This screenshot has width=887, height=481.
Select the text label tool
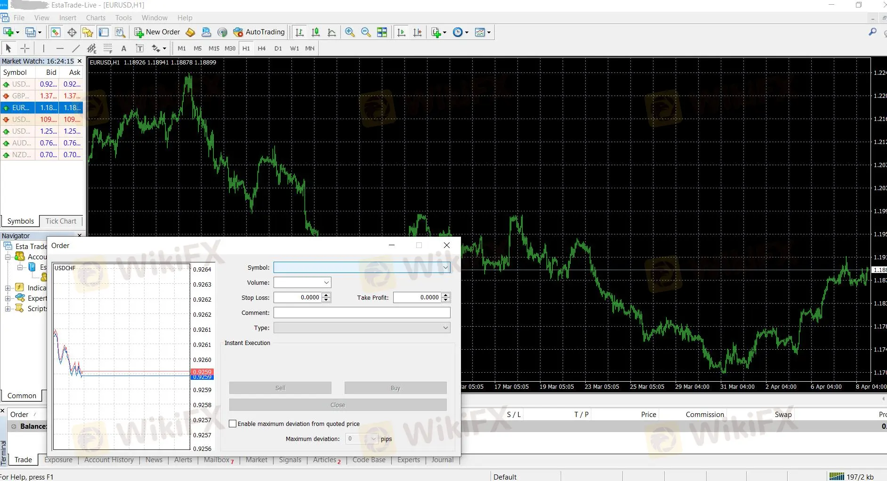coord(140,48)
